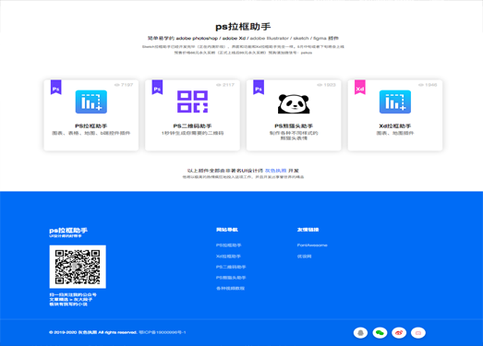Click the description '图表、表格、地图、b端控件插件'
This screenshot has height=346, width=483.
(x=91, y=133)
